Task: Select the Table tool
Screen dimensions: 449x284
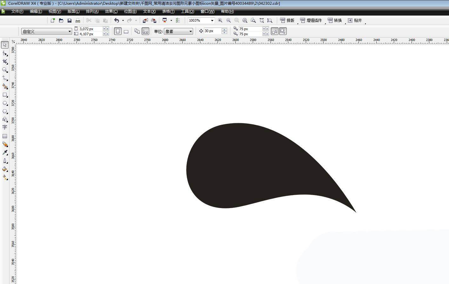Action: [5, 136]
